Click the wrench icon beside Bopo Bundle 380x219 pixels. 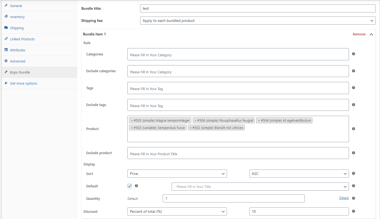click(6, 72)
